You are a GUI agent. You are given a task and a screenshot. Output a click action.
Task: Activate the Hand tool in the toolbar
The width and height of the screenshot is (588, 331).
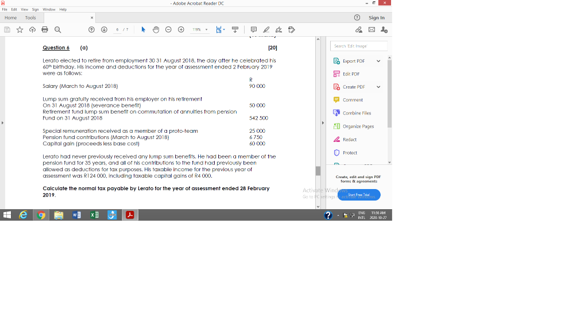tap(156, 29)
